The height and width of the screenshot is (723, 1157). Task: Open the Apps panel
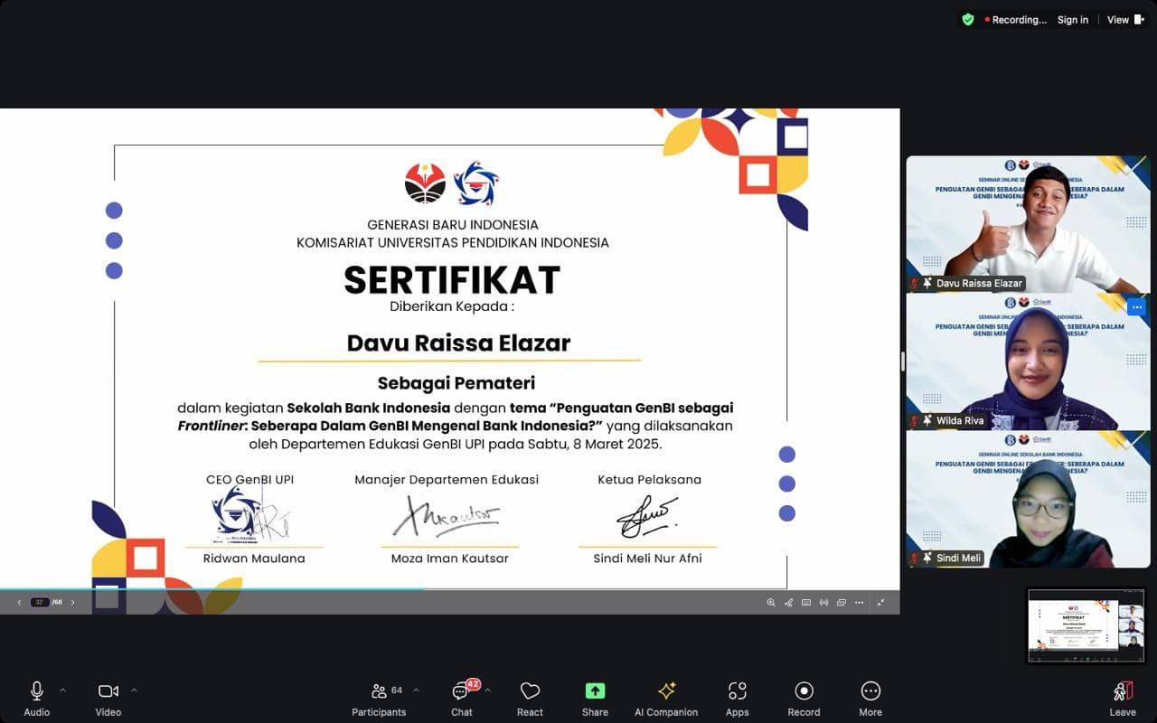coord(738,698)
